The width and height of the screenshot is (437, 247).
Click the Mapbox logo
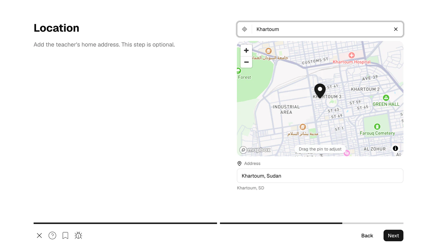click(255, 150)
